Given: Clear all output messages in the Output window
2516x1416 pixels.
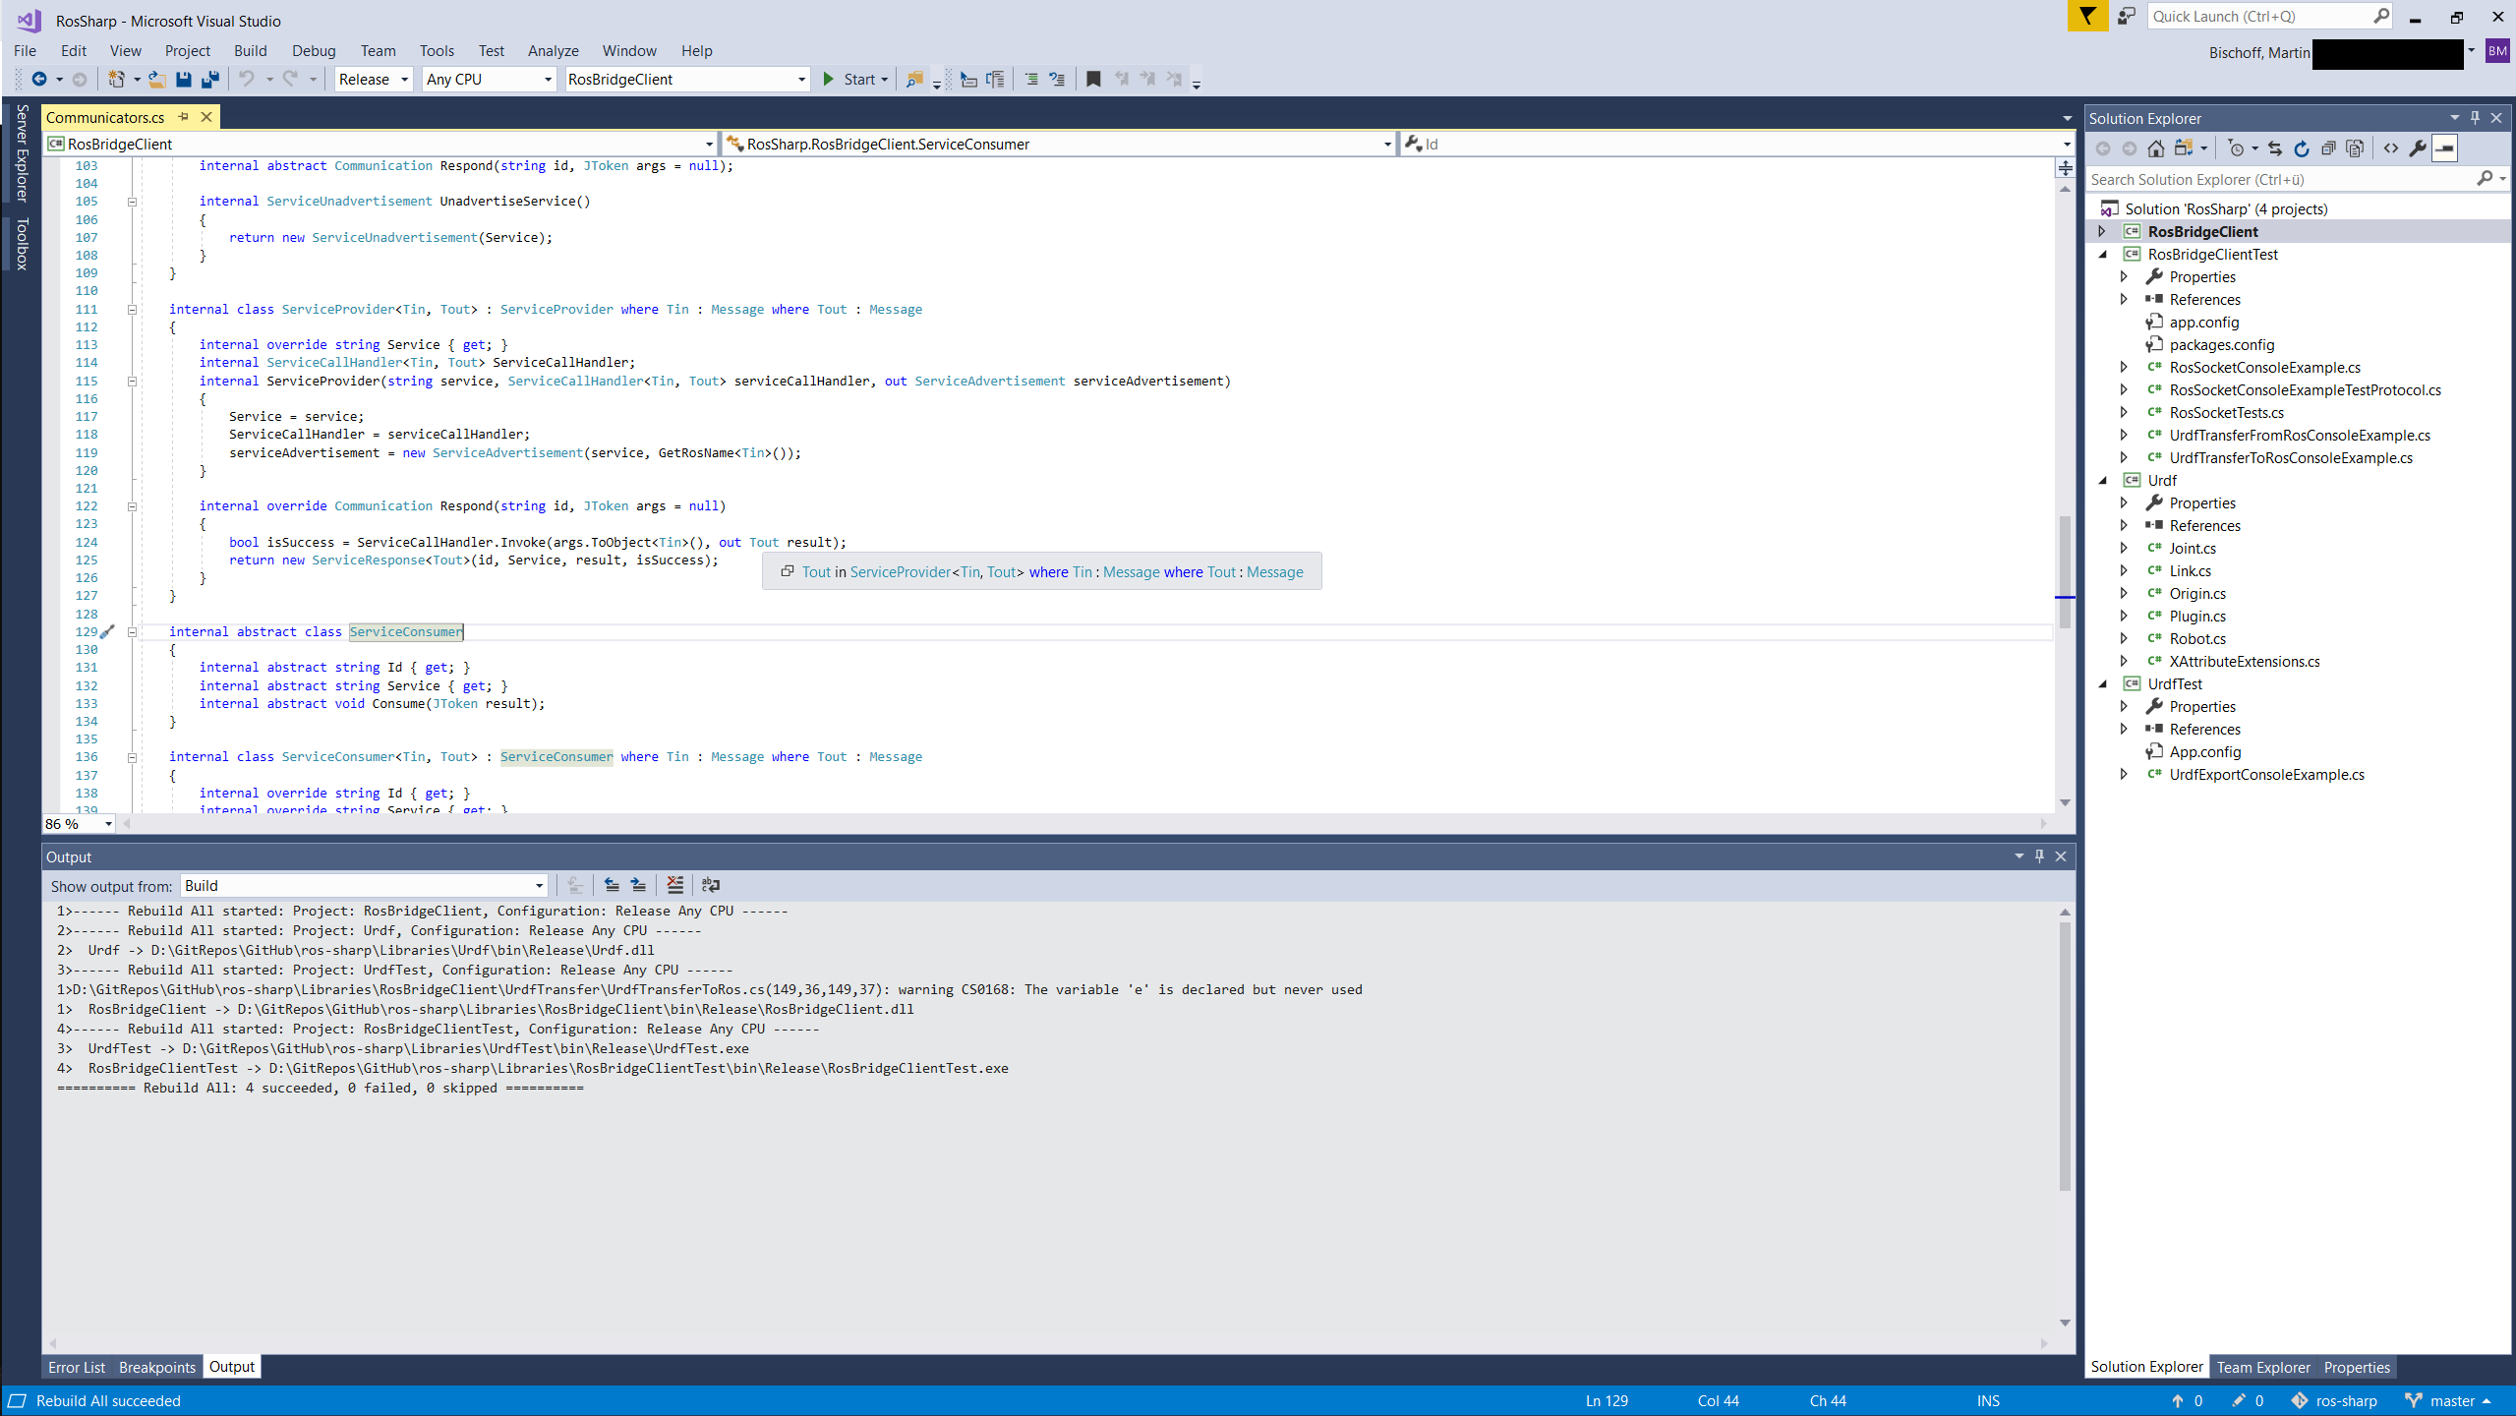Looking at the screenshot, I should [675, 885].
